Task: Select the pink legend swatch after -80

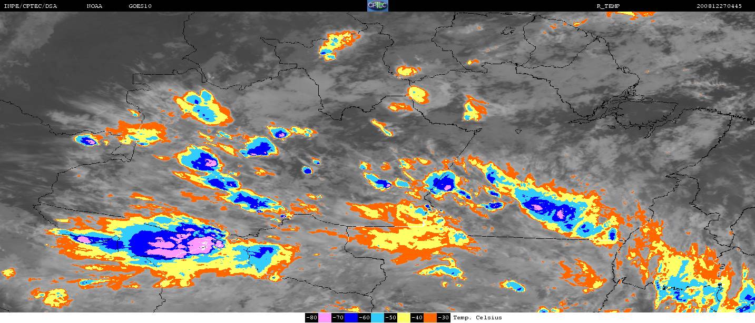Action: [325, 318]
